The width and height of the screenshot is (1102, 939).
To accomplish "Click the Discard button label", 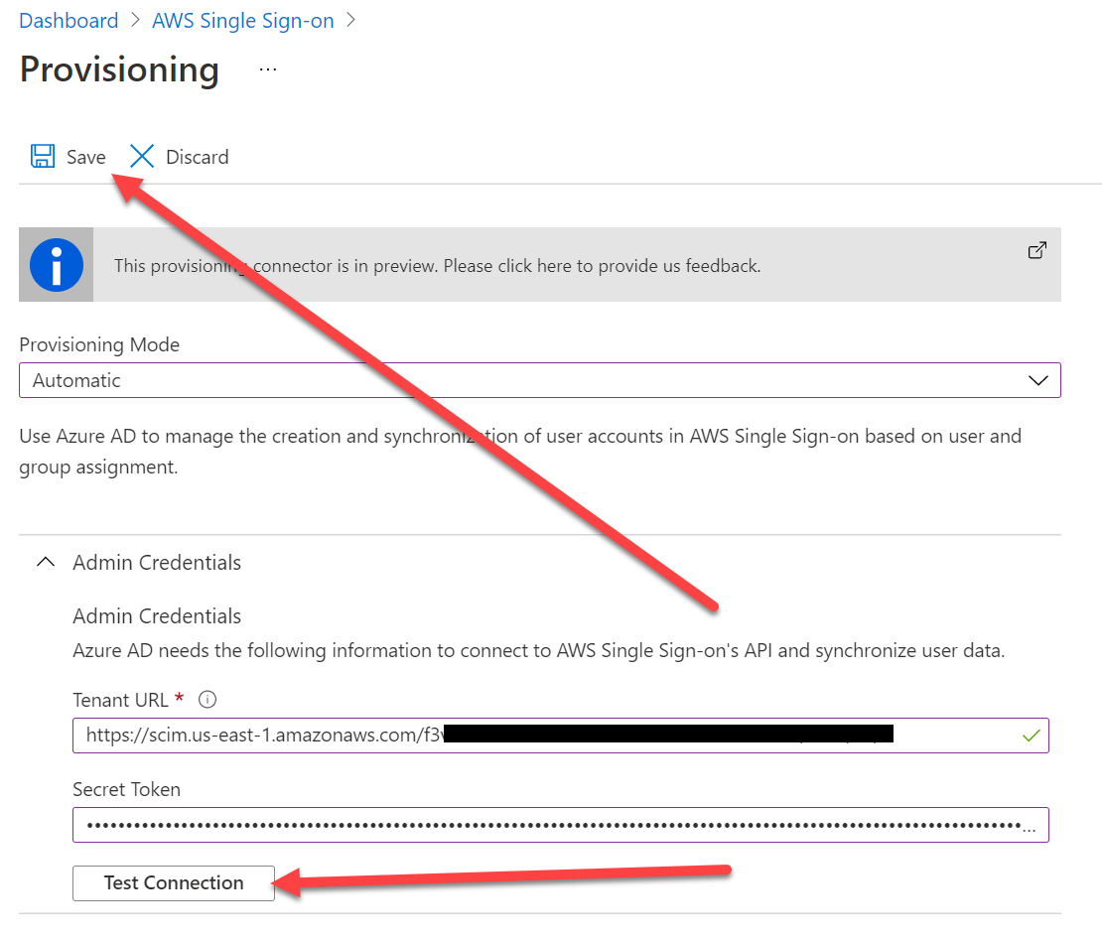I will 198,157.
